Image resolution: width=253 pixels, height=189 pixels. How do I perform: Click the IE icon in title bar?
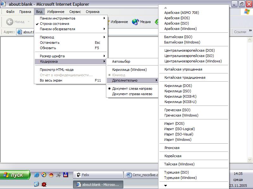pos(3,4)
